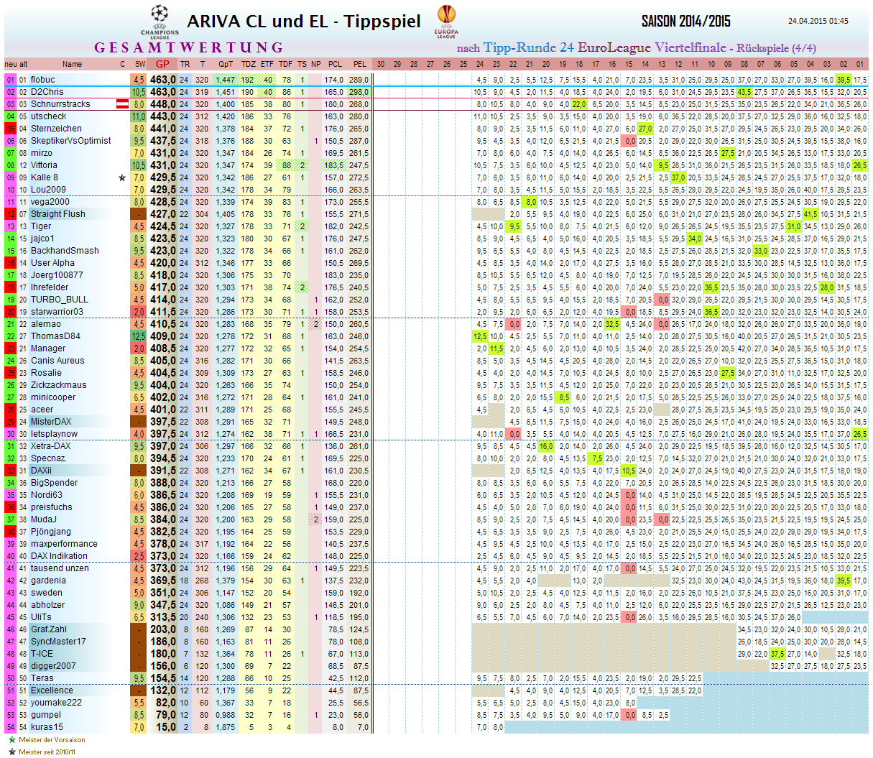Select player name 'SkeptikerVsOptimist'

pos(71,141)
